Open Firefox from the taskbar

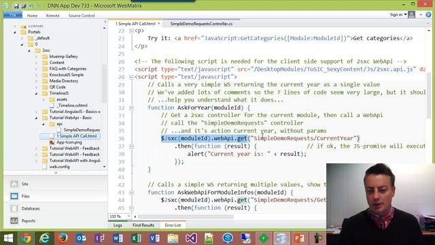(x=63, y=238)
